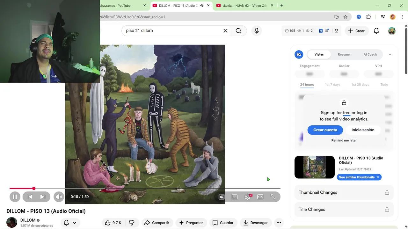Skip to the previous video
The height and width of the screenshot is (229, 408).
(x=30, y=197)
